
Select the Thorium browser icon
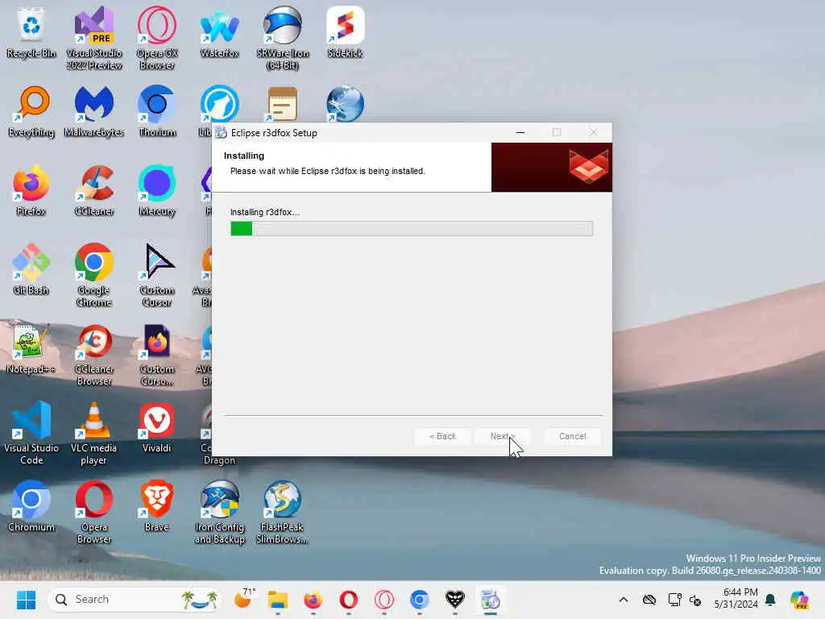point(157,112)
